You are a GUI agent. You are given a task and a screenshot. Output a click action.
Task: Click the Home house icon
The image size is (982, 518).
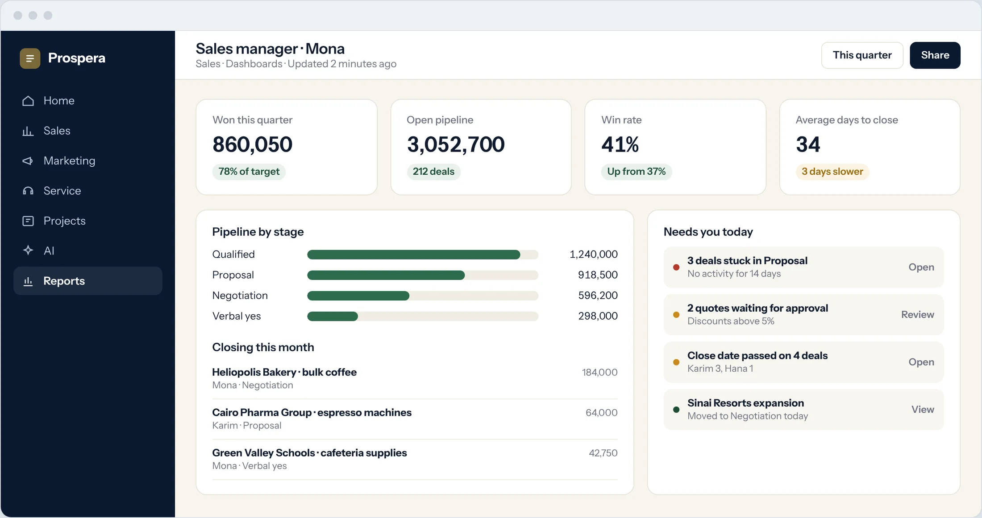(28, 101)
